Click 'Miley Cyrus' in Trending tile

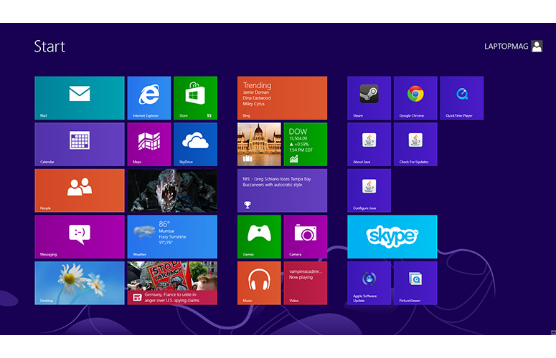tap(253, 104)
